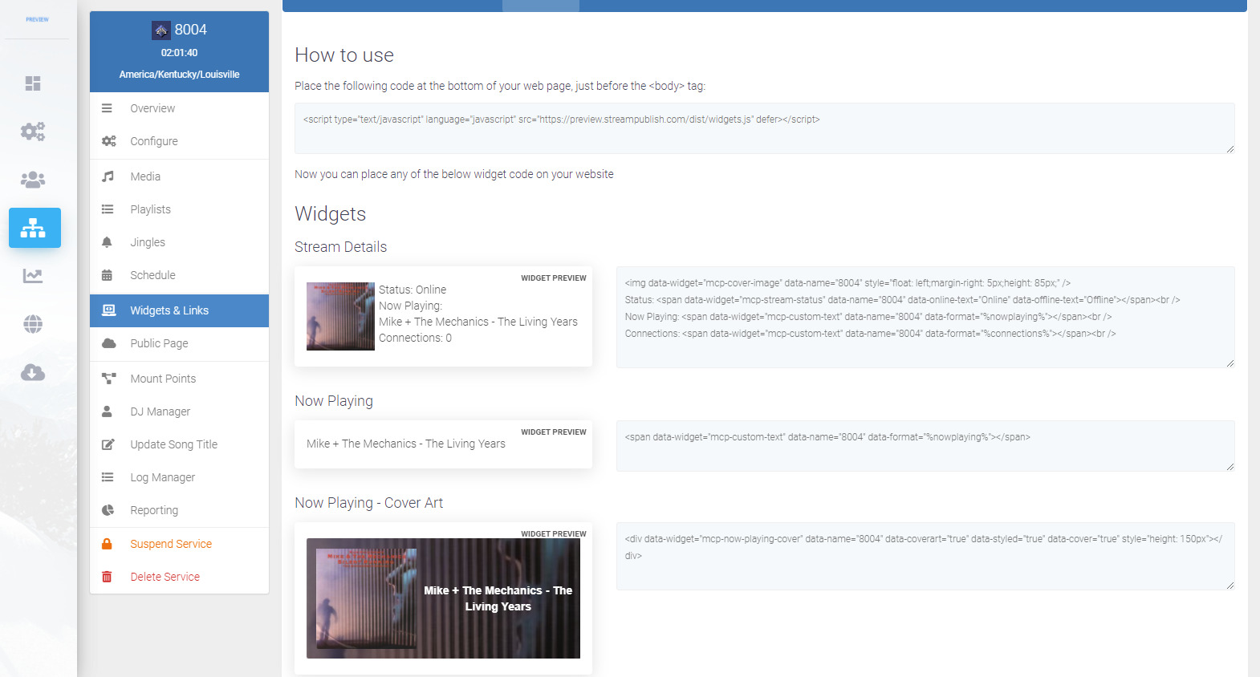Click the Log Manager list icon
Image resolution: width=1260 pixels, height=677 pixels.
tap(108, 477)
